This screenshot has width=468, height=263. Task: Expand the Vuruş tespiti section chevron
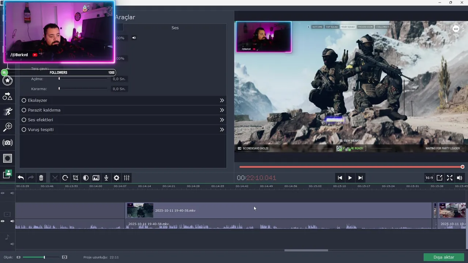click(x=222, y=130)
